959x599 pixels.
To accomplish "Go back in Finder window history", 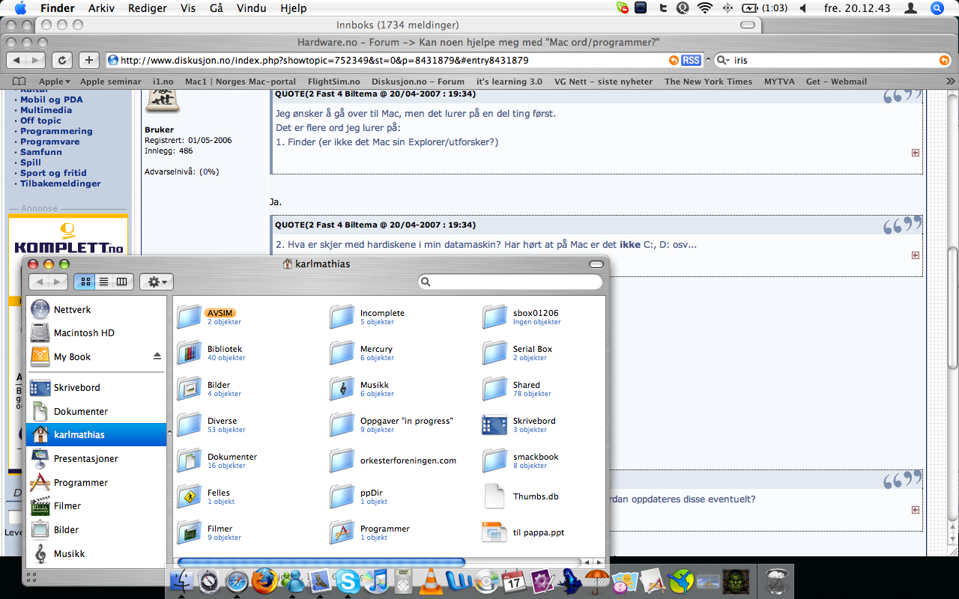I will [x=40, y=282].
